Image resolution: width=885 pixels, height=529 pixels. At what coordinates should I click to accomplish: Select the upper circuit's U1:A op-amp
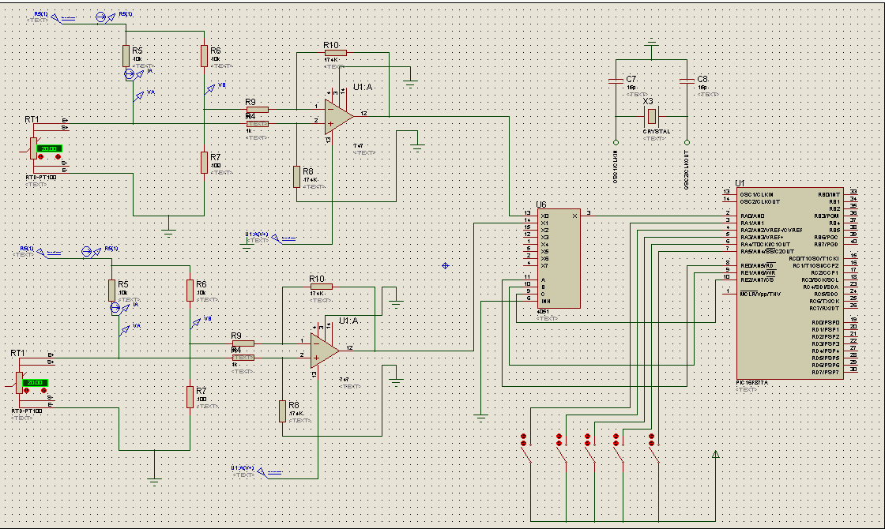click(339, 116)
